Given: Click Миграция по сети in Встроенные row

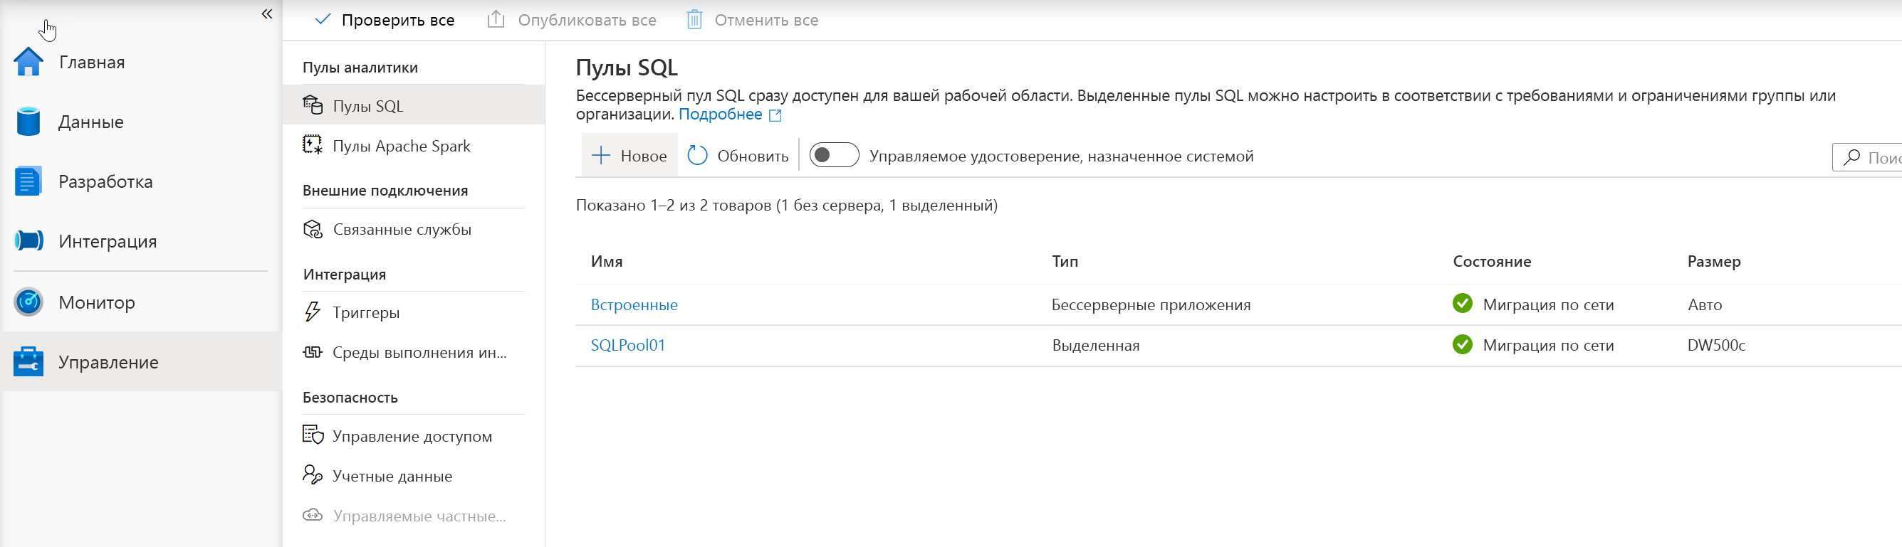Looking at the screenshot, I should [1547, 305].
